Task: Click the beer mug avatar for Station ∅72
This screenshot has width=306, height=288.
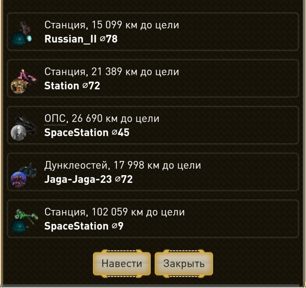Action: (x=18, y=86)
